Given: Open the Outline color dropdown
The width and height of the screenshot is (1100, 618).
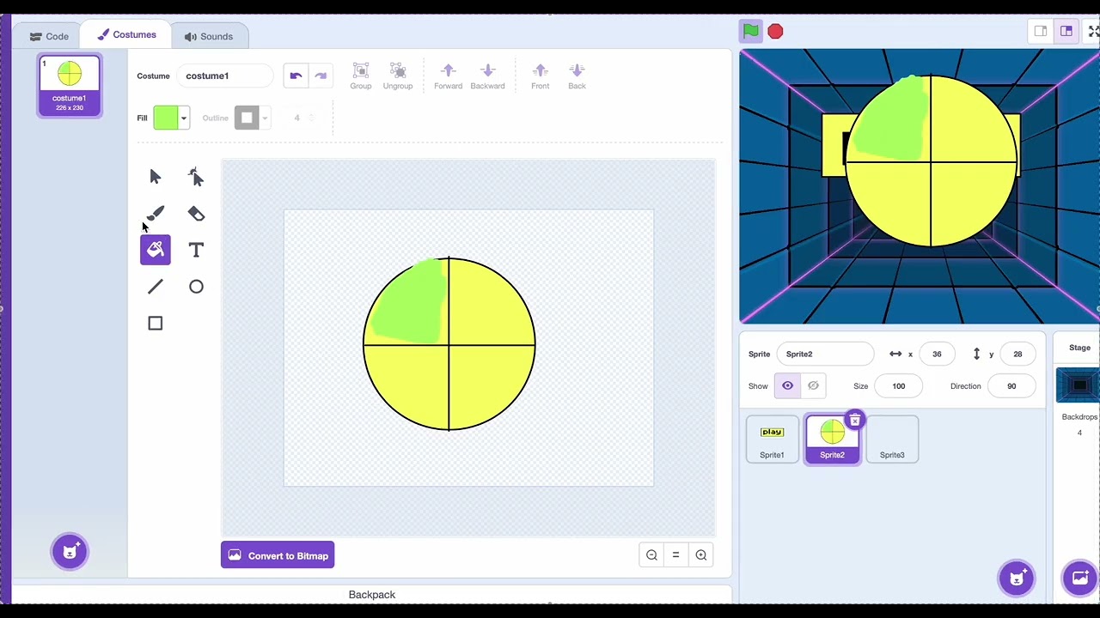Looking at the screenshot, I should coord(265,118).
